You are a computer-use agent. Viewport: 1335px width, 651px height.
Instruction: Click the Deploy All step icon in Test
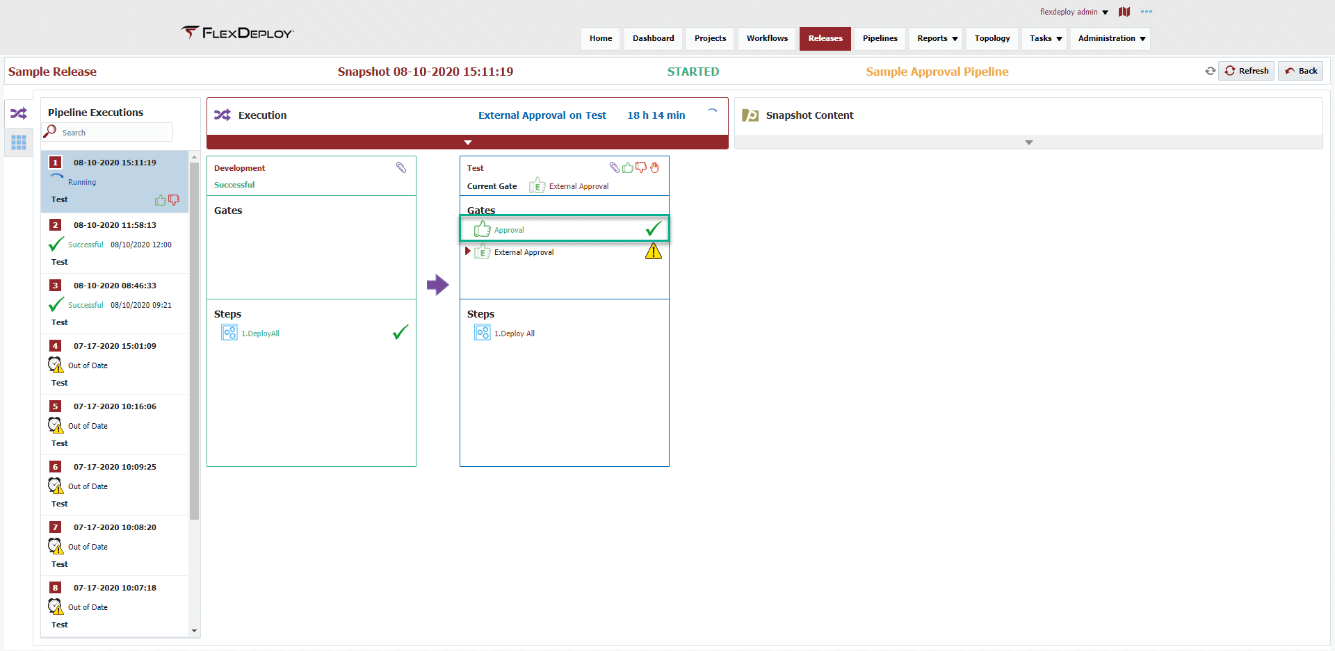coord(483,333)
